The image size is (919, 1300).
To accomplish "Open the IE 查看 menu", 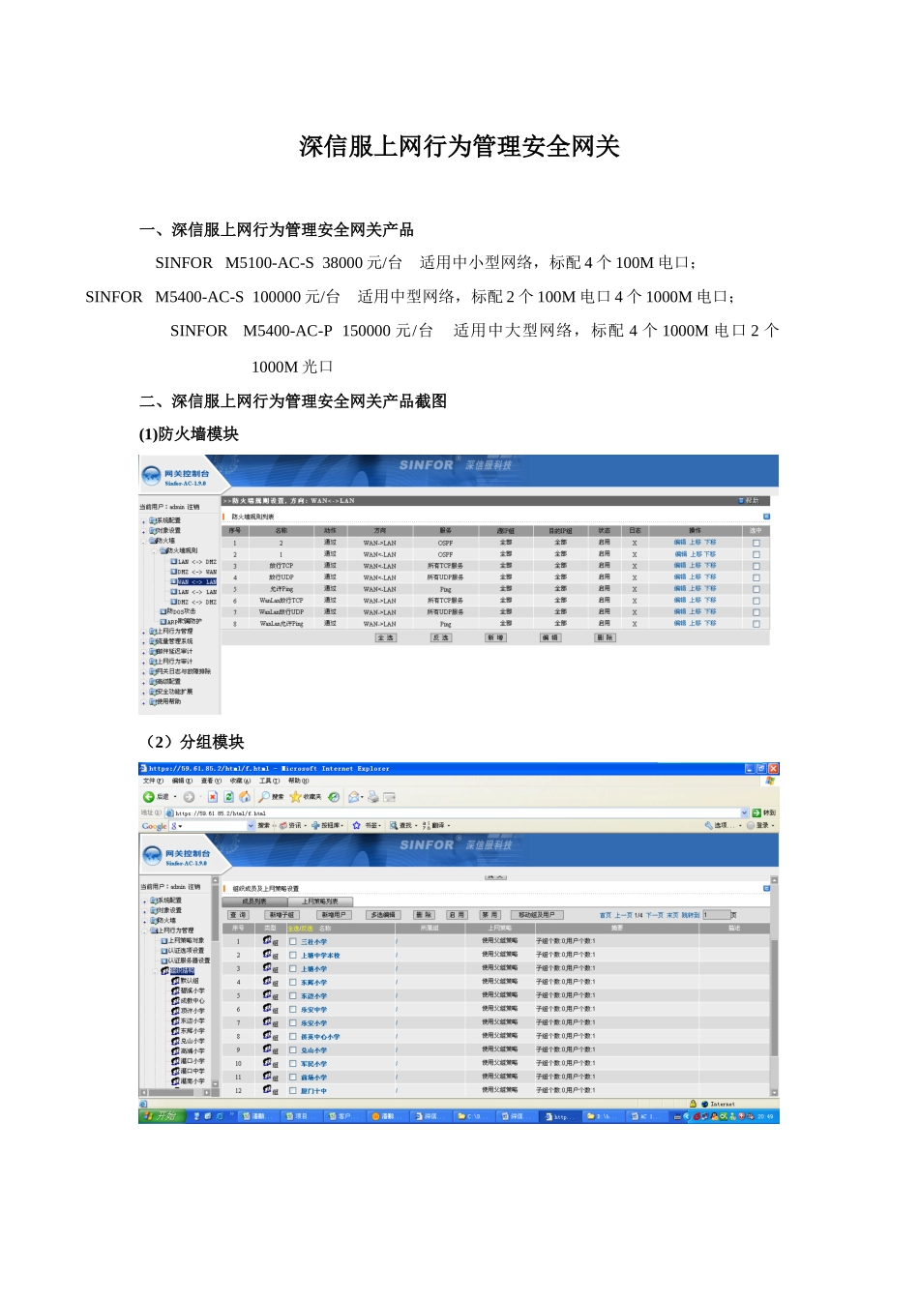I will [x=211, y=781].
